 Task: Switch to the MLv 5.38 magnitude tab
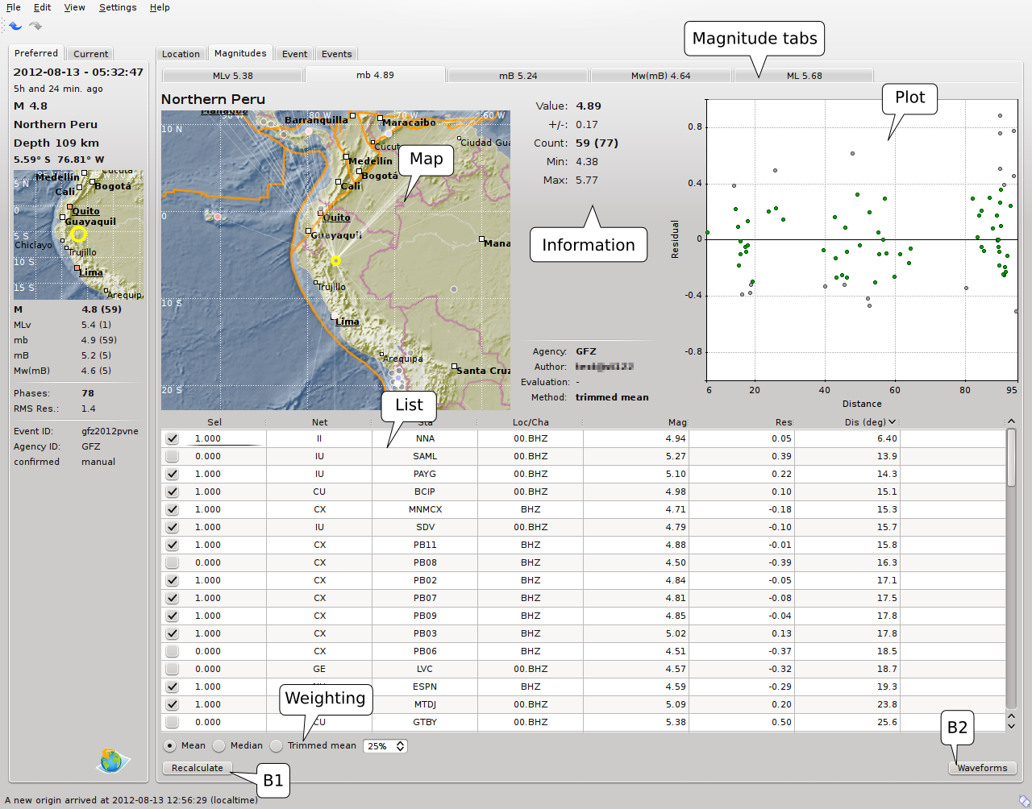232,76
